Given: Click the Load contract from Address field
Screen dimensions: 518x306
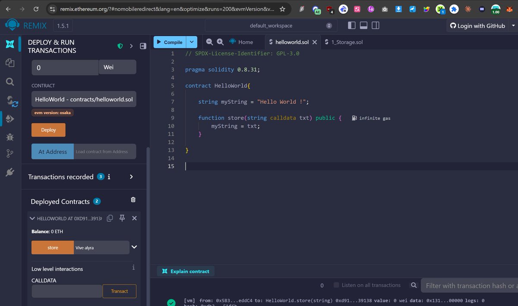Looking at the screenshot, I should (105, 152).
